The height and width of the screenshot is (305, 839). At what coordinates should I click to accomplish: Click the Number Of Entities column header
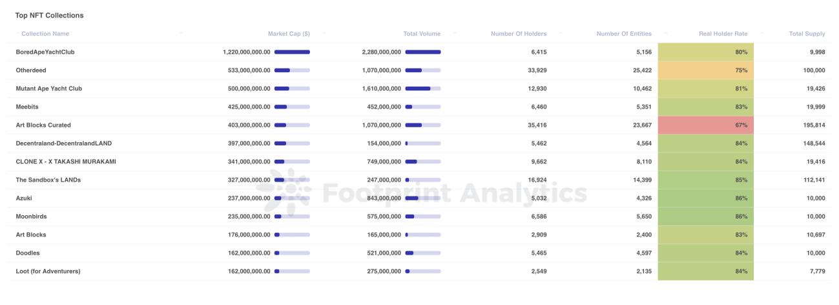[x=623, y=34]
